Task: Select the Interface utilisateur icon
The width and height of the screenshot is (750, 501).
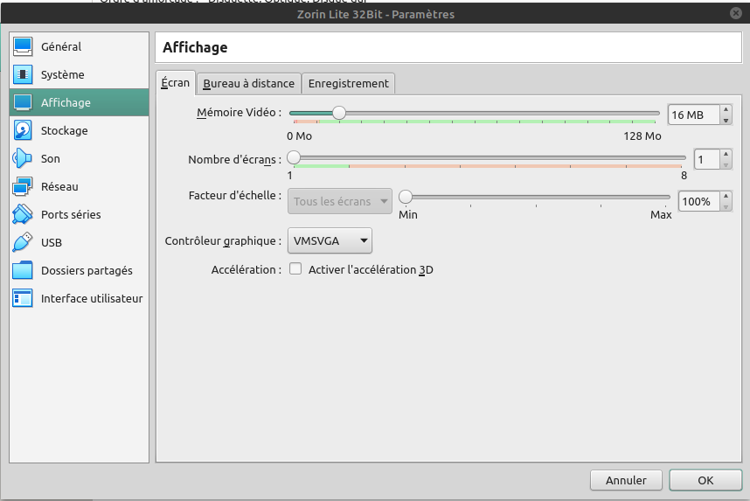Action: coord(23,299)
